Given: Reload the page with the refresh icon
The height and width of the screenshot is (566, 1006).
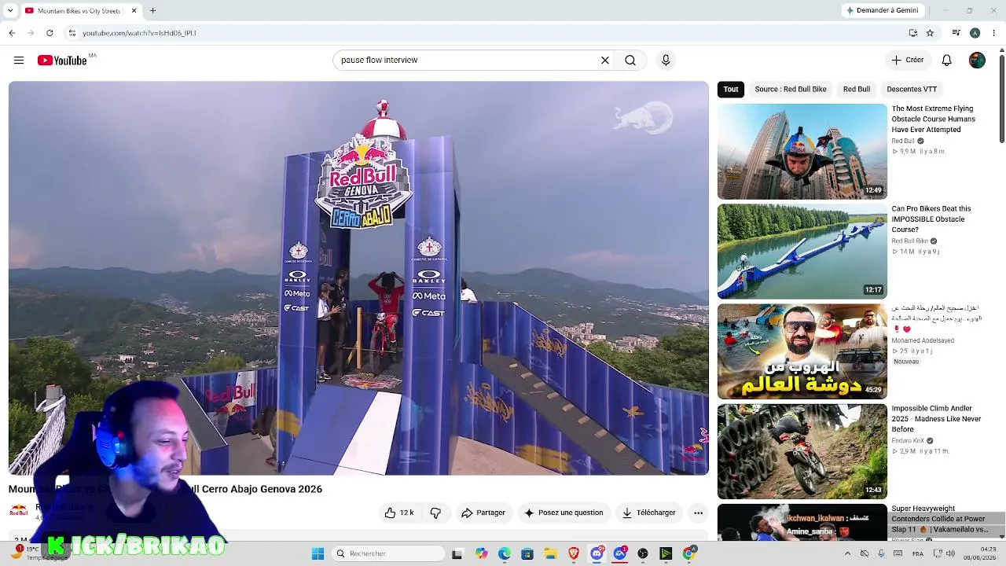Looking at the screenshot, I should point(50,33).
